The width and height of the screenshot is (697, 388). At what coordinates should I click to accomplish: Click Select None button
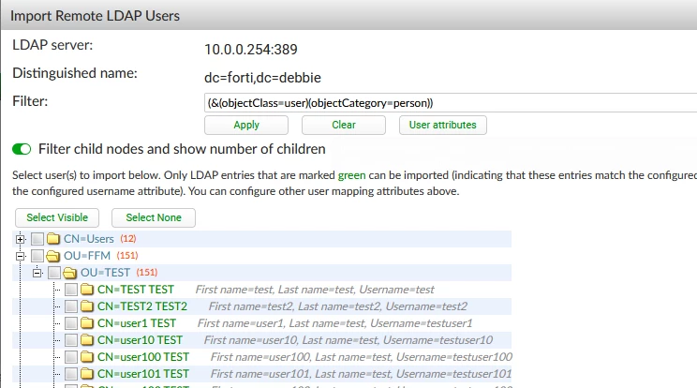(x=154, y=217)
